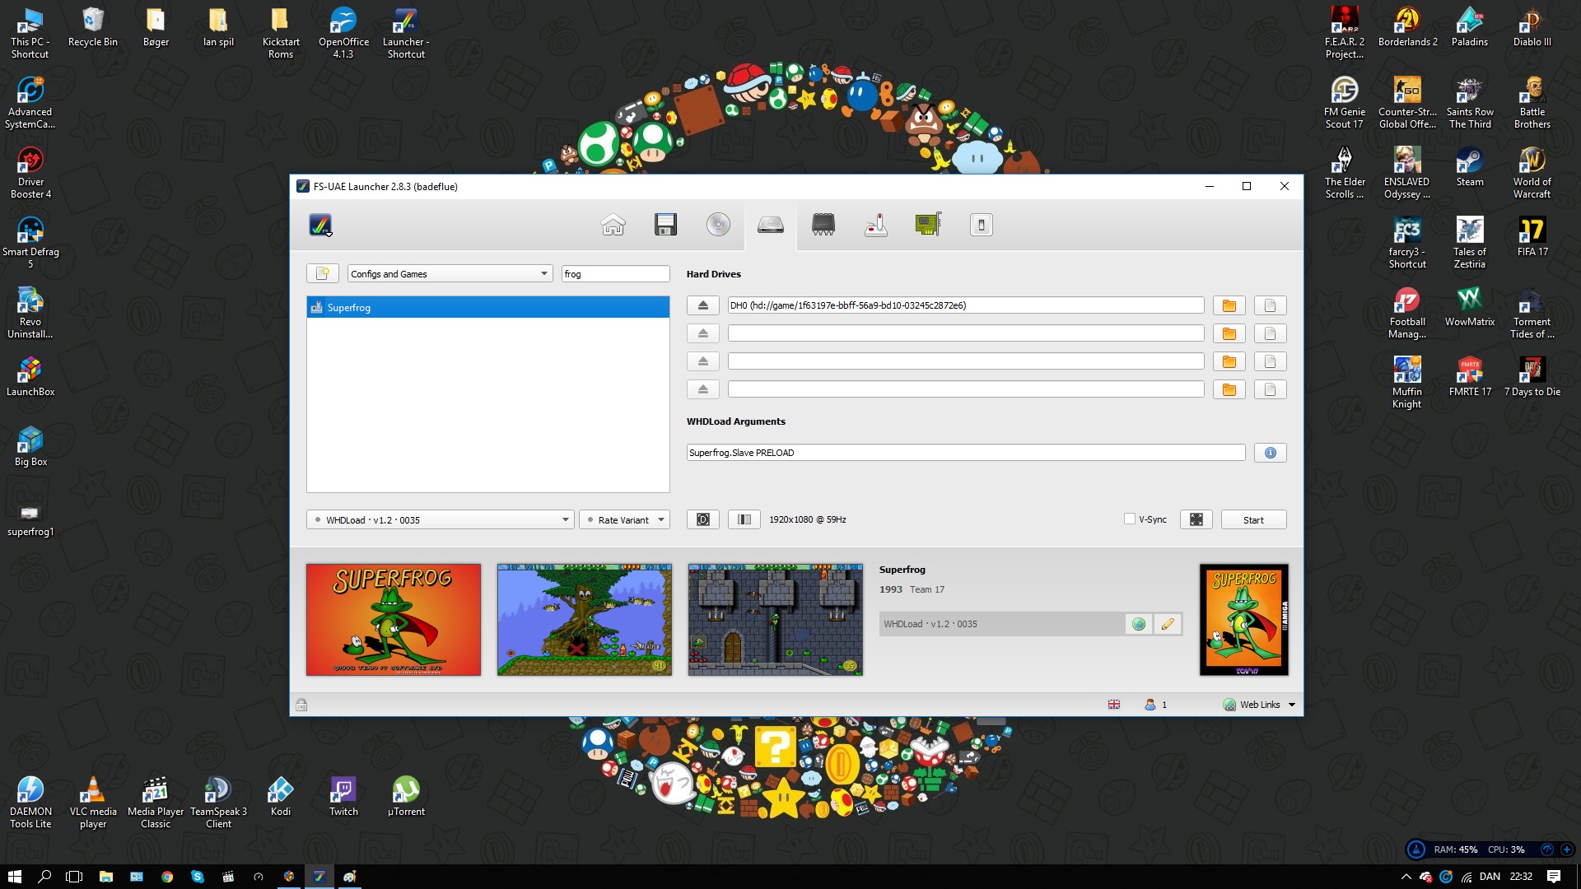The width and height of the screenshot is (1581, 889).
Task: Click the user players icon
Action: (1150, 705)
